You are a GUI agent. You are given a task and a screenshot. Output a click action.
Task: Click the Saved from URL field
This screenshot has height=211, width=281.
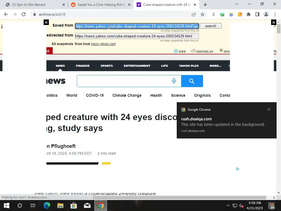137,26
